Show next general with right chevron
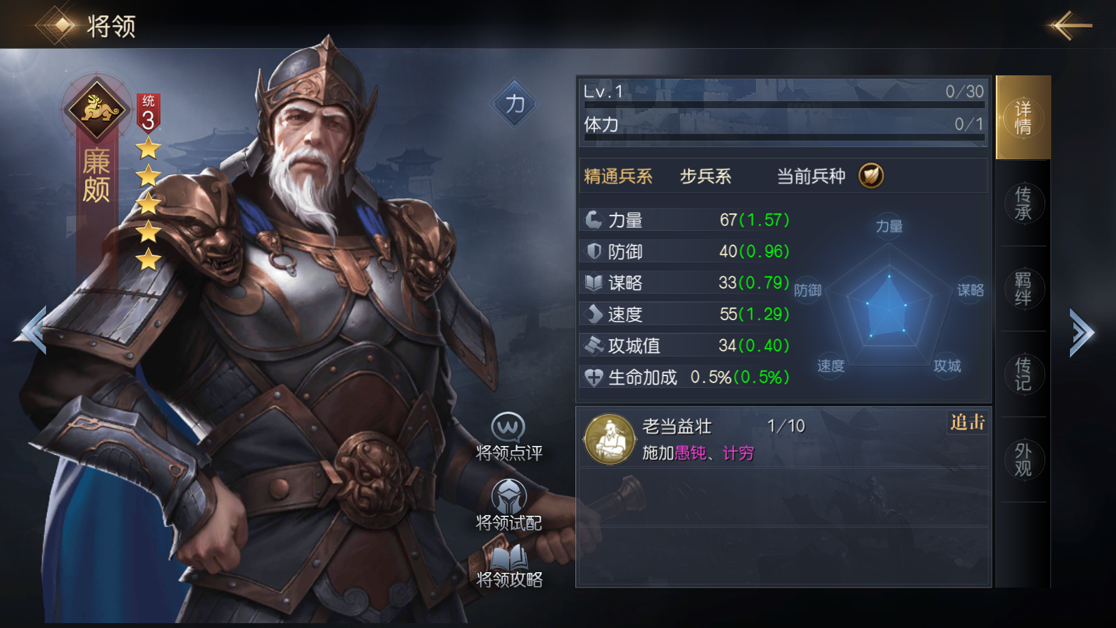 pyautogui.click(x=1082, y=333)
